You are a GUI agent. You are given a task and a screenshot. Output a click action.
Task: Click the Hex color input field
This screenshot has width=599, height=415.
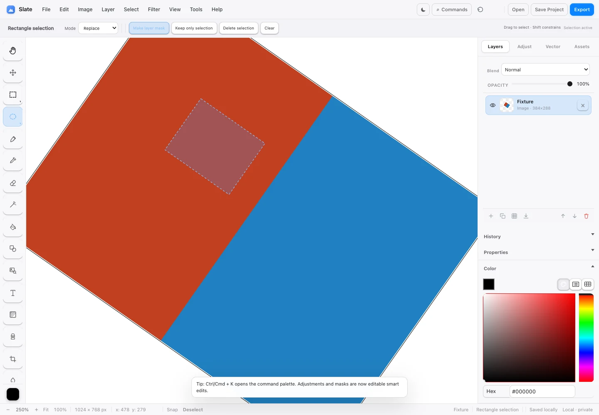[x=542, y=391]
